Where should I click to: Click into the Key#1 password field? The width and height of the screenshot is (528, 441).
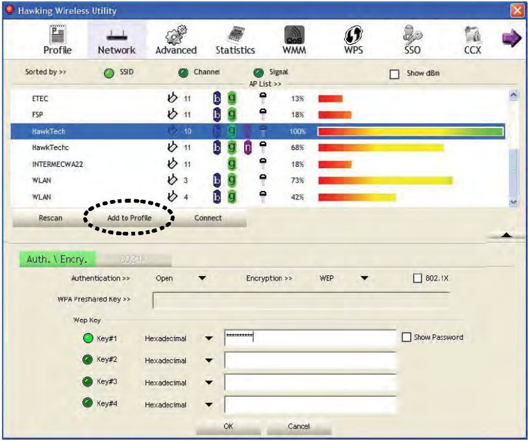tap(310, 337)
